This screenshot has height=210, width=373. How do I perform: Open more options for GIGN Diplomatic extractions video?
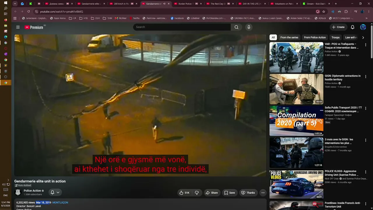(x=366, y=76)
